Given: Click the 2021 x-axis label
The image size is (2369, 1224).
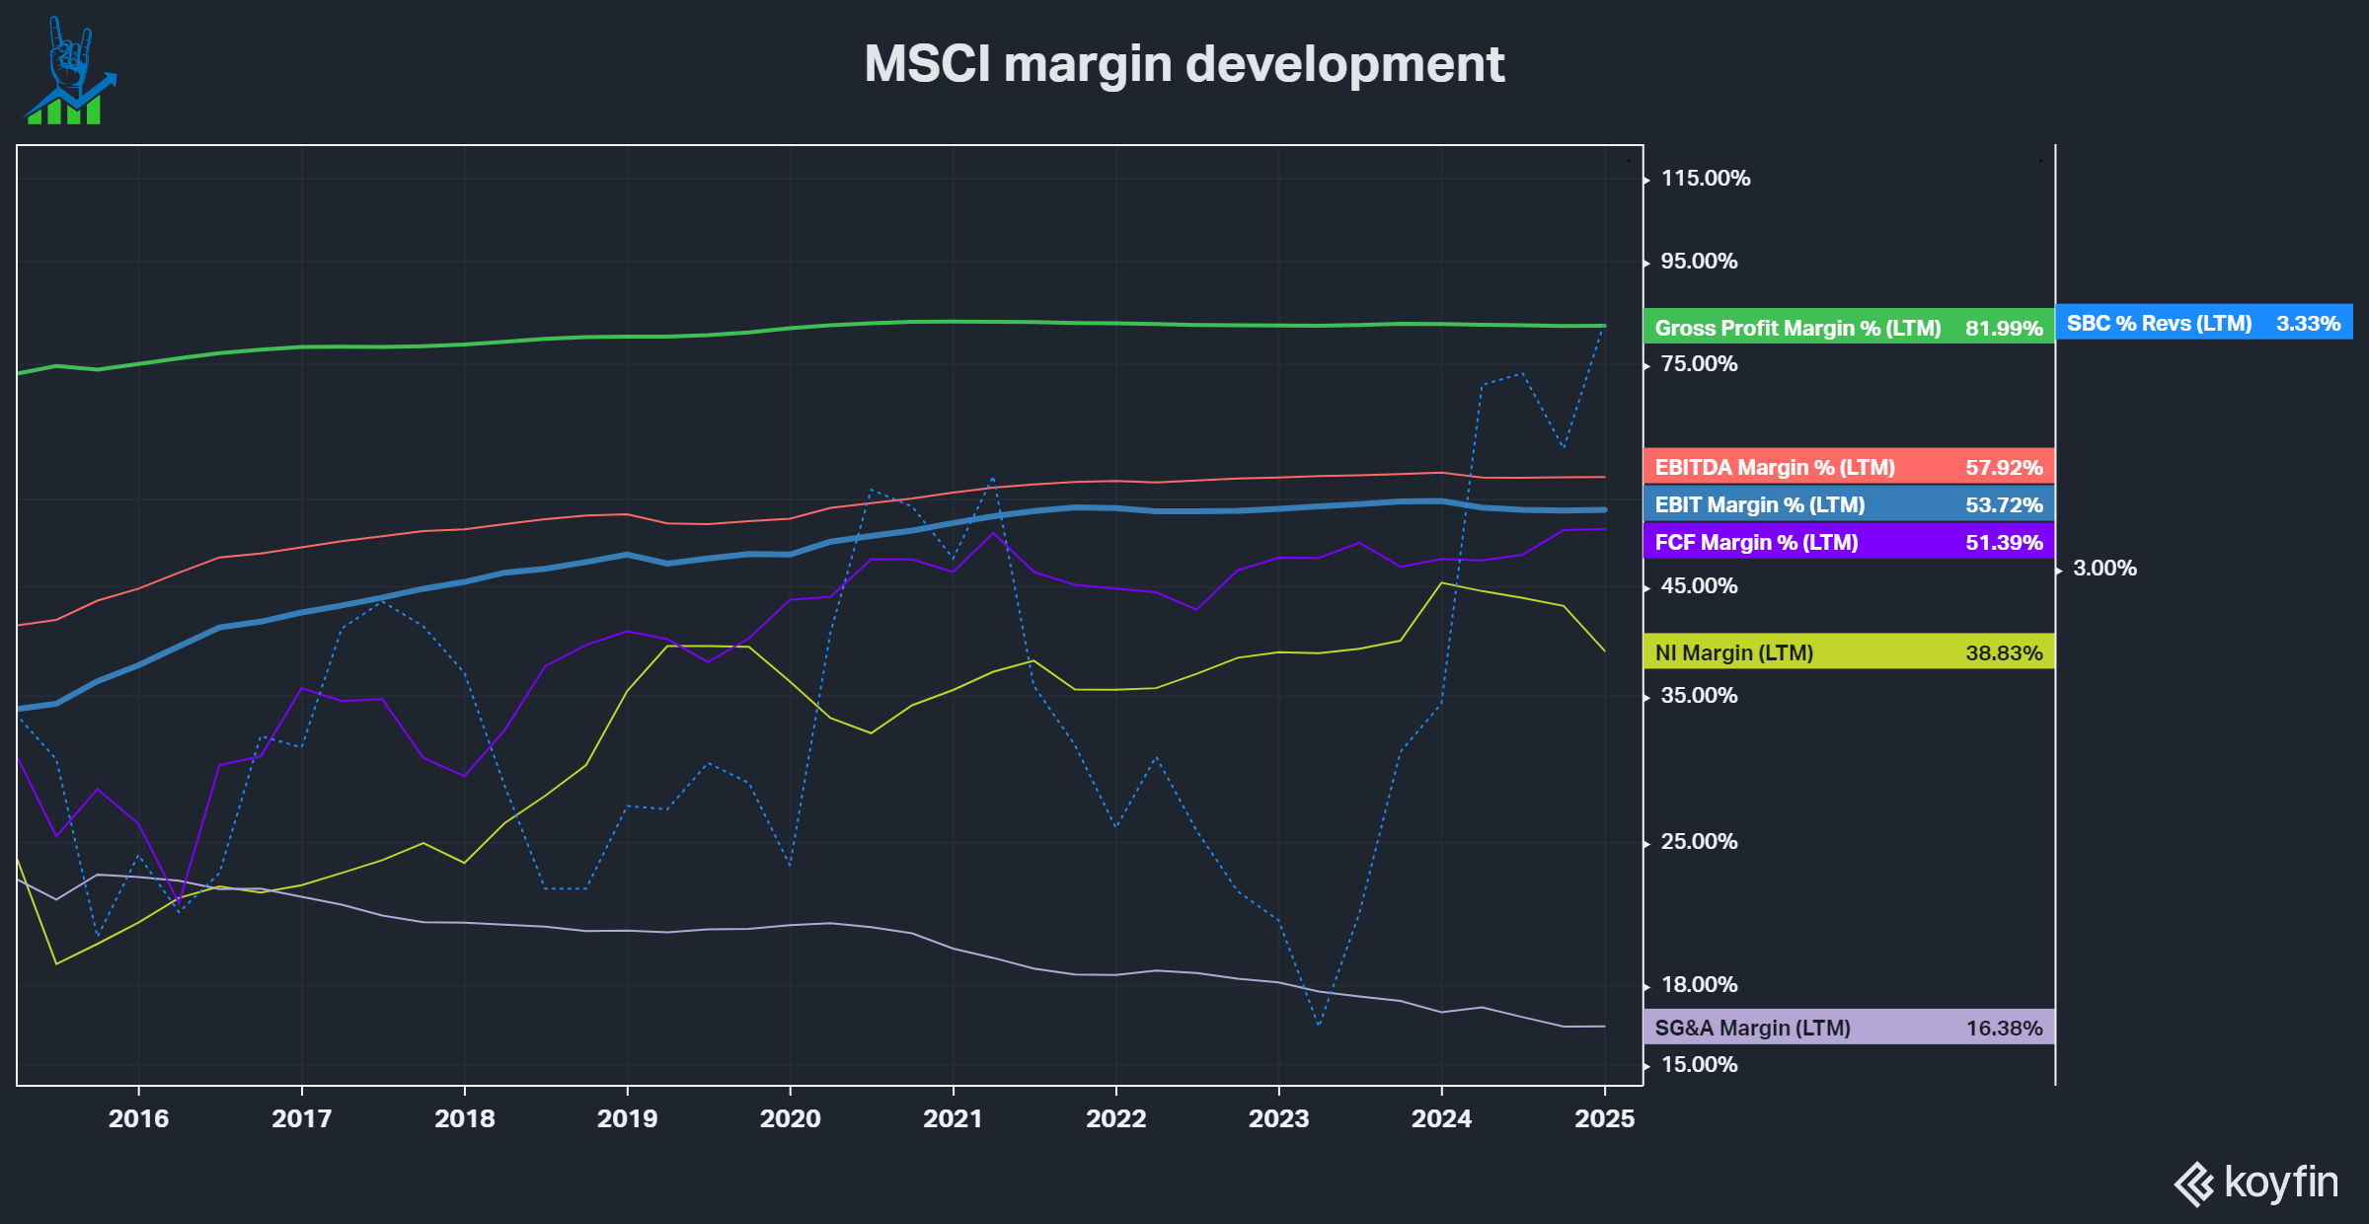Looking at the screenshot, I should coord(953,1118).
